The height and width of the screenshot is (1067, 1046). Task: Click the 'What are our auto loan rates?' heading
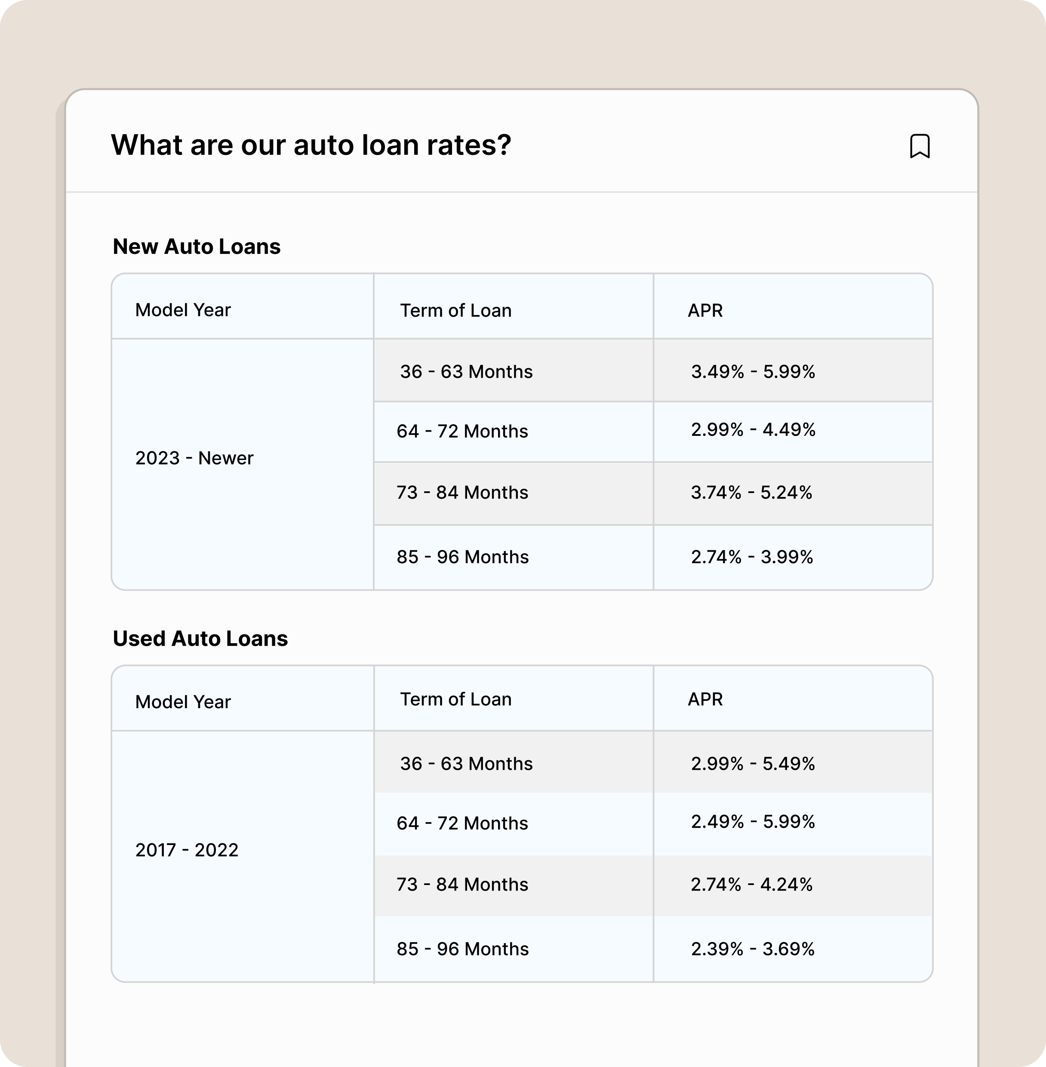coord(311,145)
